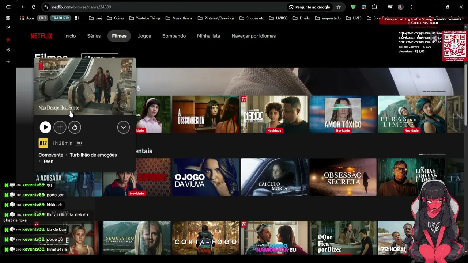468x263 pixels.
Task: Bookmark this page with the star
Action: coord(339,7)
